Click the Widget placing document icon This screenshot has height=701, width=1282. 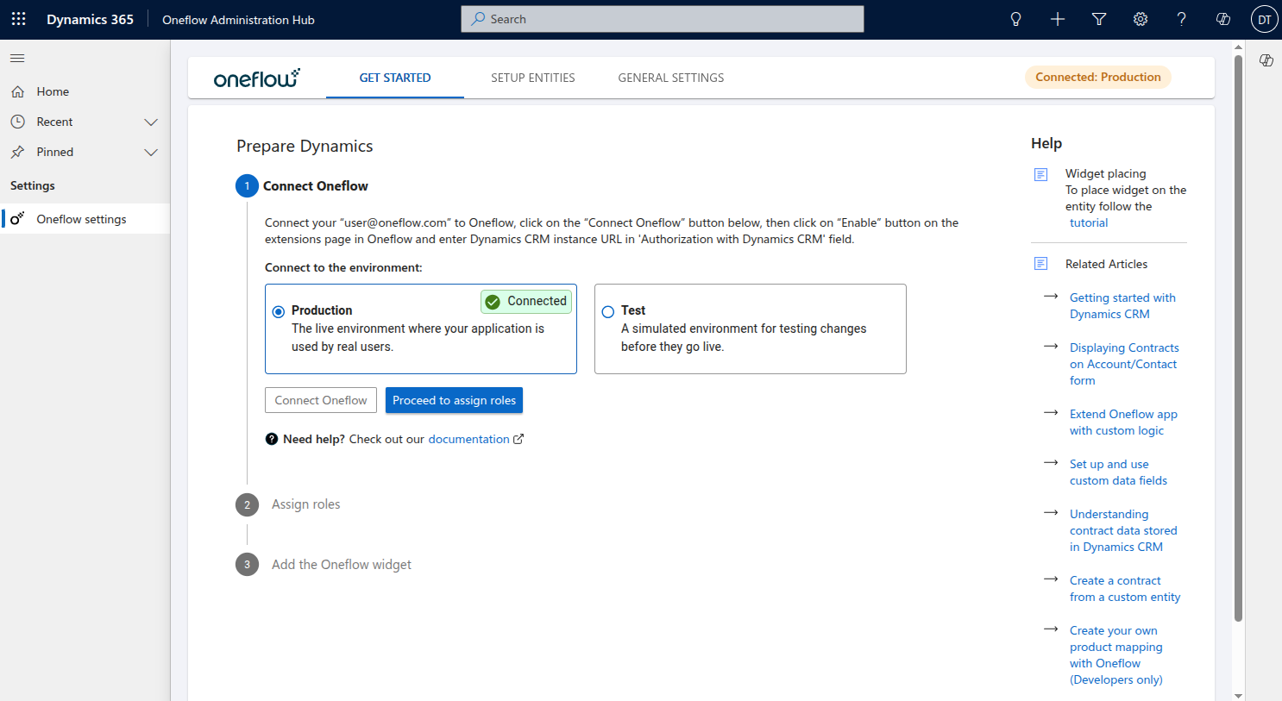pyautogui.click(x=1041, y=174)
